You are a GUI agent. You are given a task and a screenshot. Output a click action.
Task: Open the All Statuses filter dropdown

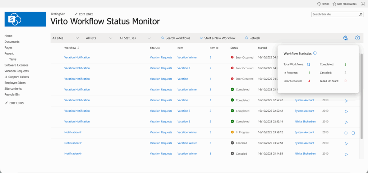[135, 38]
